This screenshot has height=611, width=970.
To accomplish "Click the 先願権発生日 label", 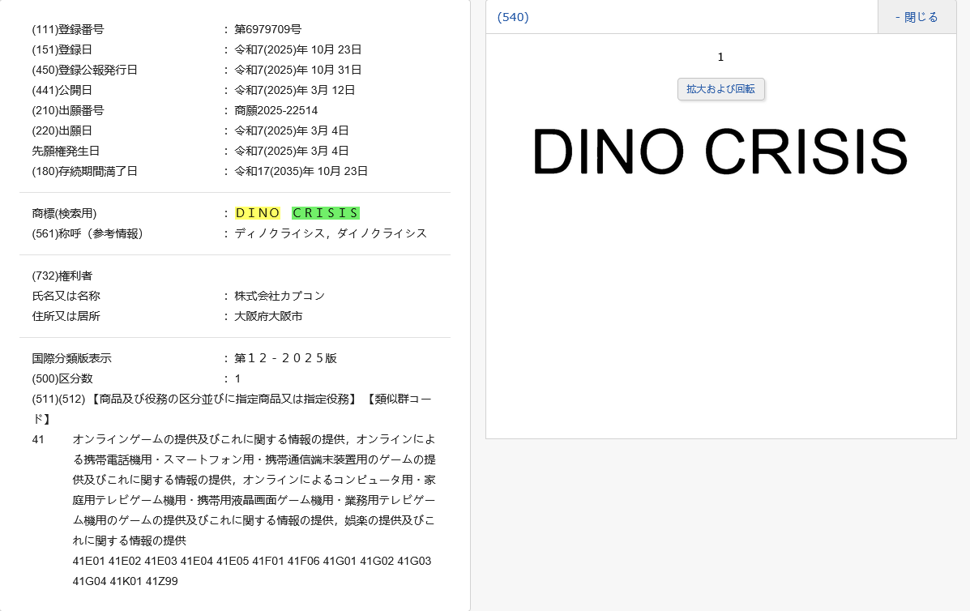I will 66,151.
